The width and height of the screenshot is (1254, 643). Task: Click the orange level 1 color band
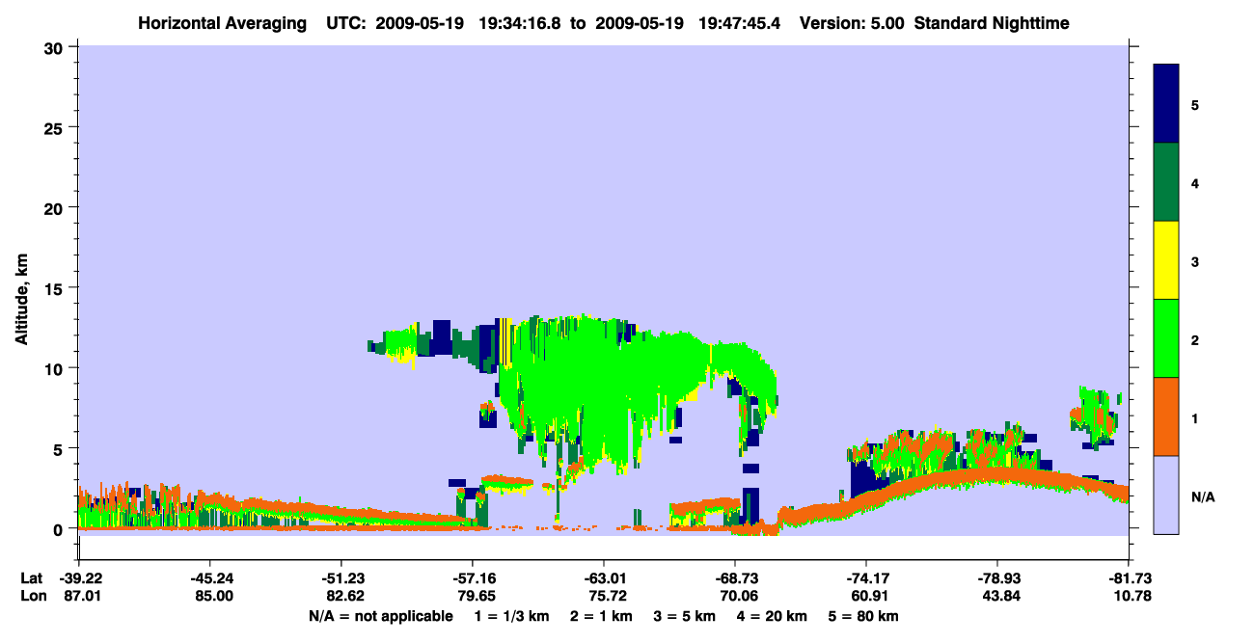tap(1166, 416)
